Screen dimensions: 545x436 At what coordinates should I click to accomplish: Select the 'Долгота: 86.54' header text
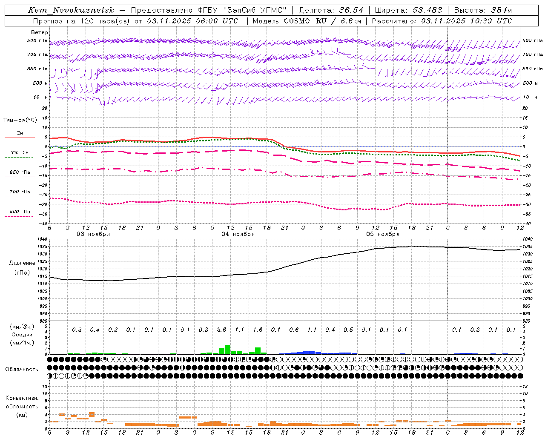[x=331, y=10]
